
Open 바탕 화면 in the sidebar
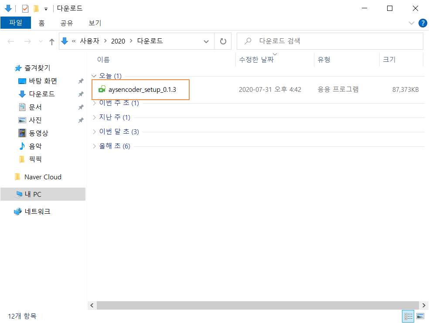43,81
